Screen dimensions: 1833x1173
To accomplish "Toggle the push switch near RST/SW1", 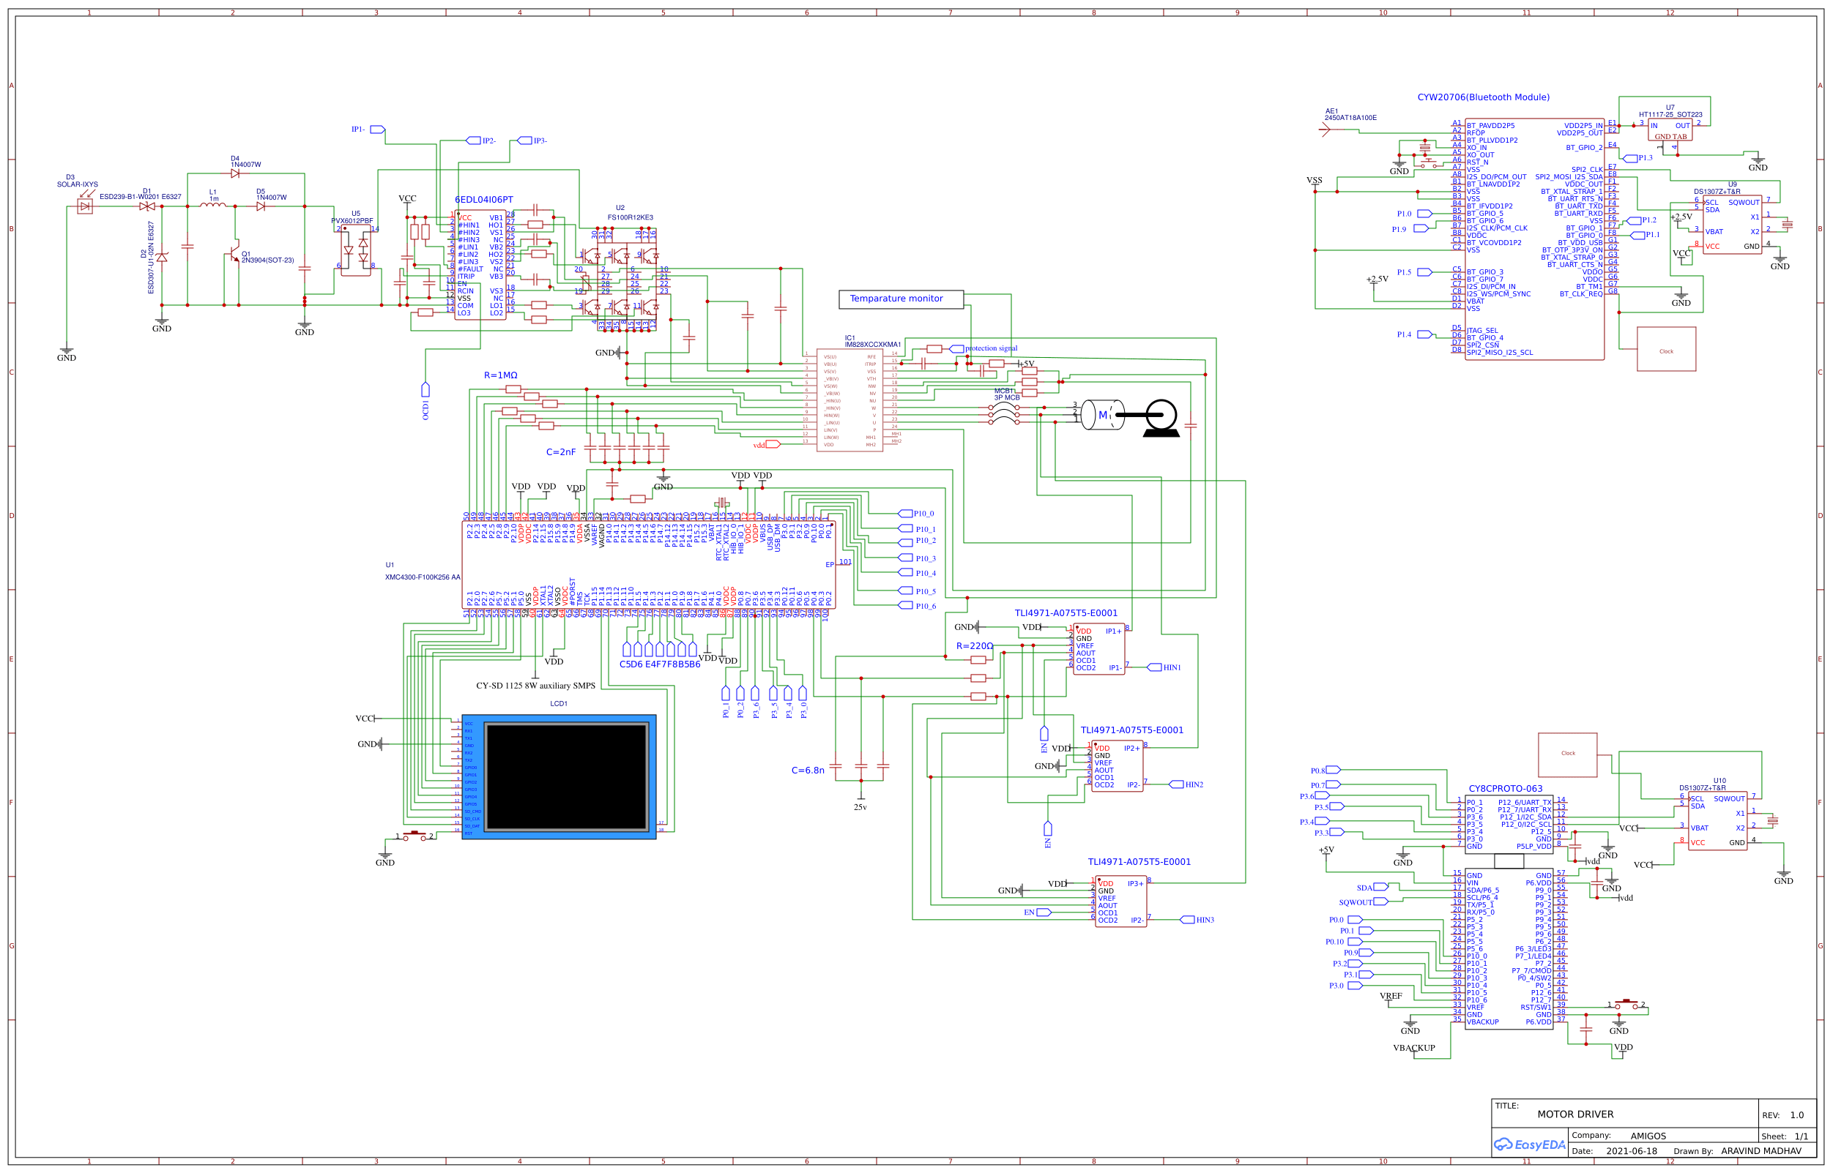I will (1627, 1004).
